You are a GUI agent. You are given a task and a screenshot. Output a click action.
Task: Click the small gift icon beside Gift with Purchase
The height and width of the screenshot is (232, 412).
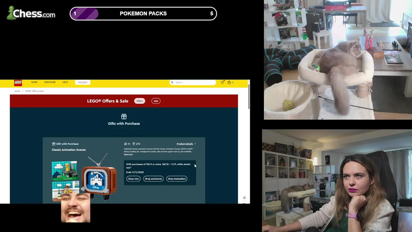[53, 144]
